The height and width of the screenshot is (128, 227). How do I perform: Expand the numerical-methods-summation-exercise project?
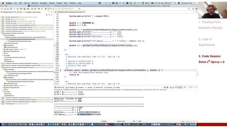[1, 98]
